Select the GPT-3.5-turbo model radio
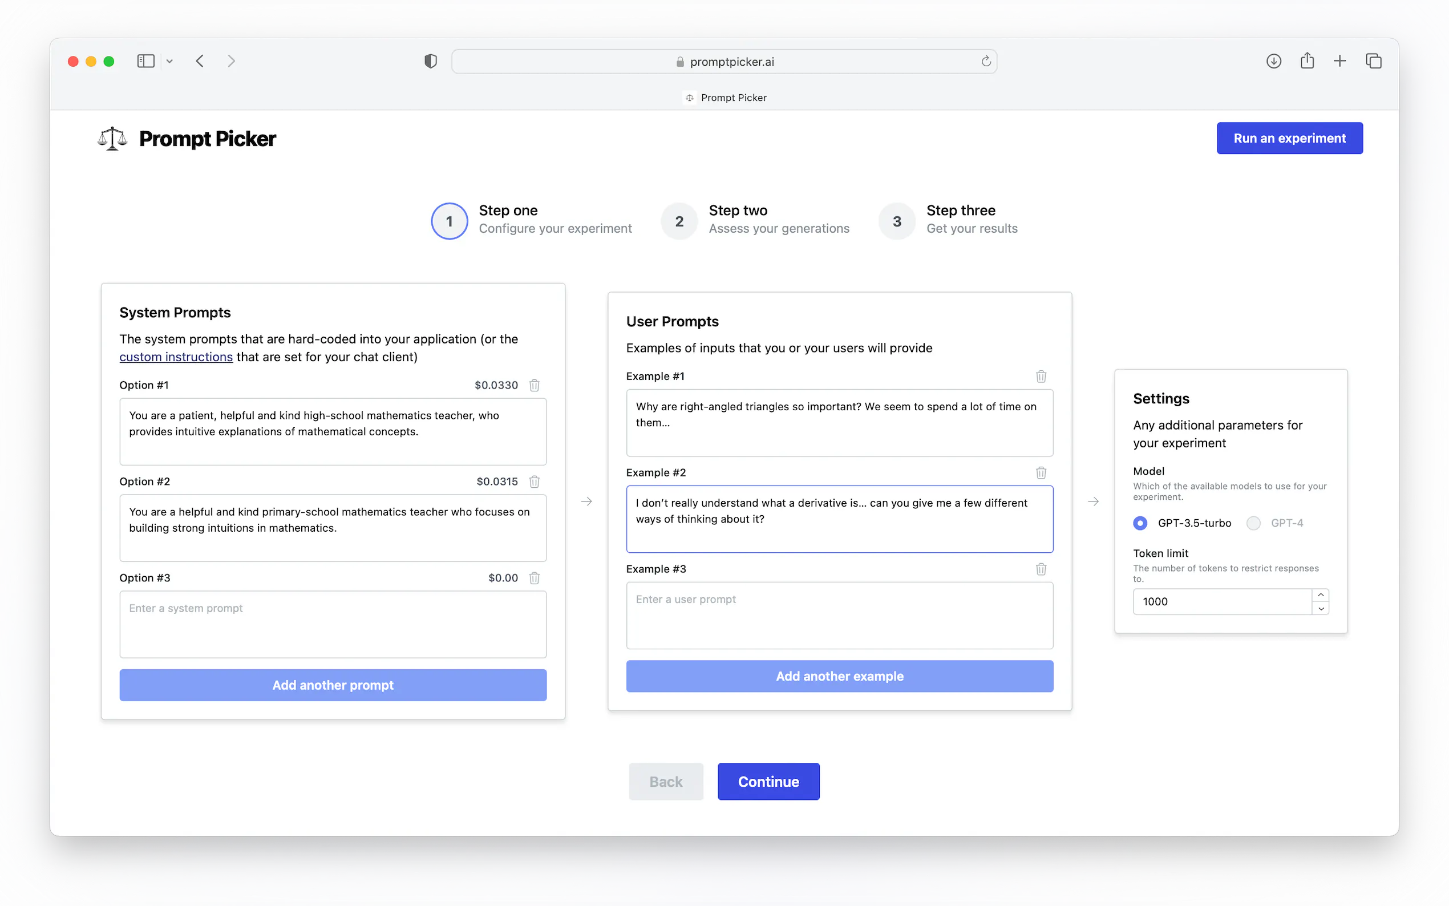 pyautogui.click(x=1140, y=523)
